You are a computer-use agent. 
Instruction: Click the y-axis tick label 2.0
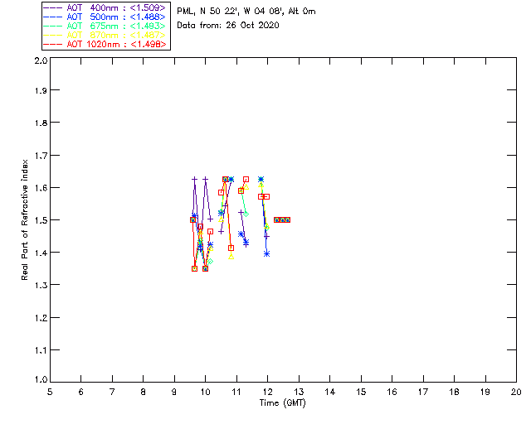(x=41, y=61)
